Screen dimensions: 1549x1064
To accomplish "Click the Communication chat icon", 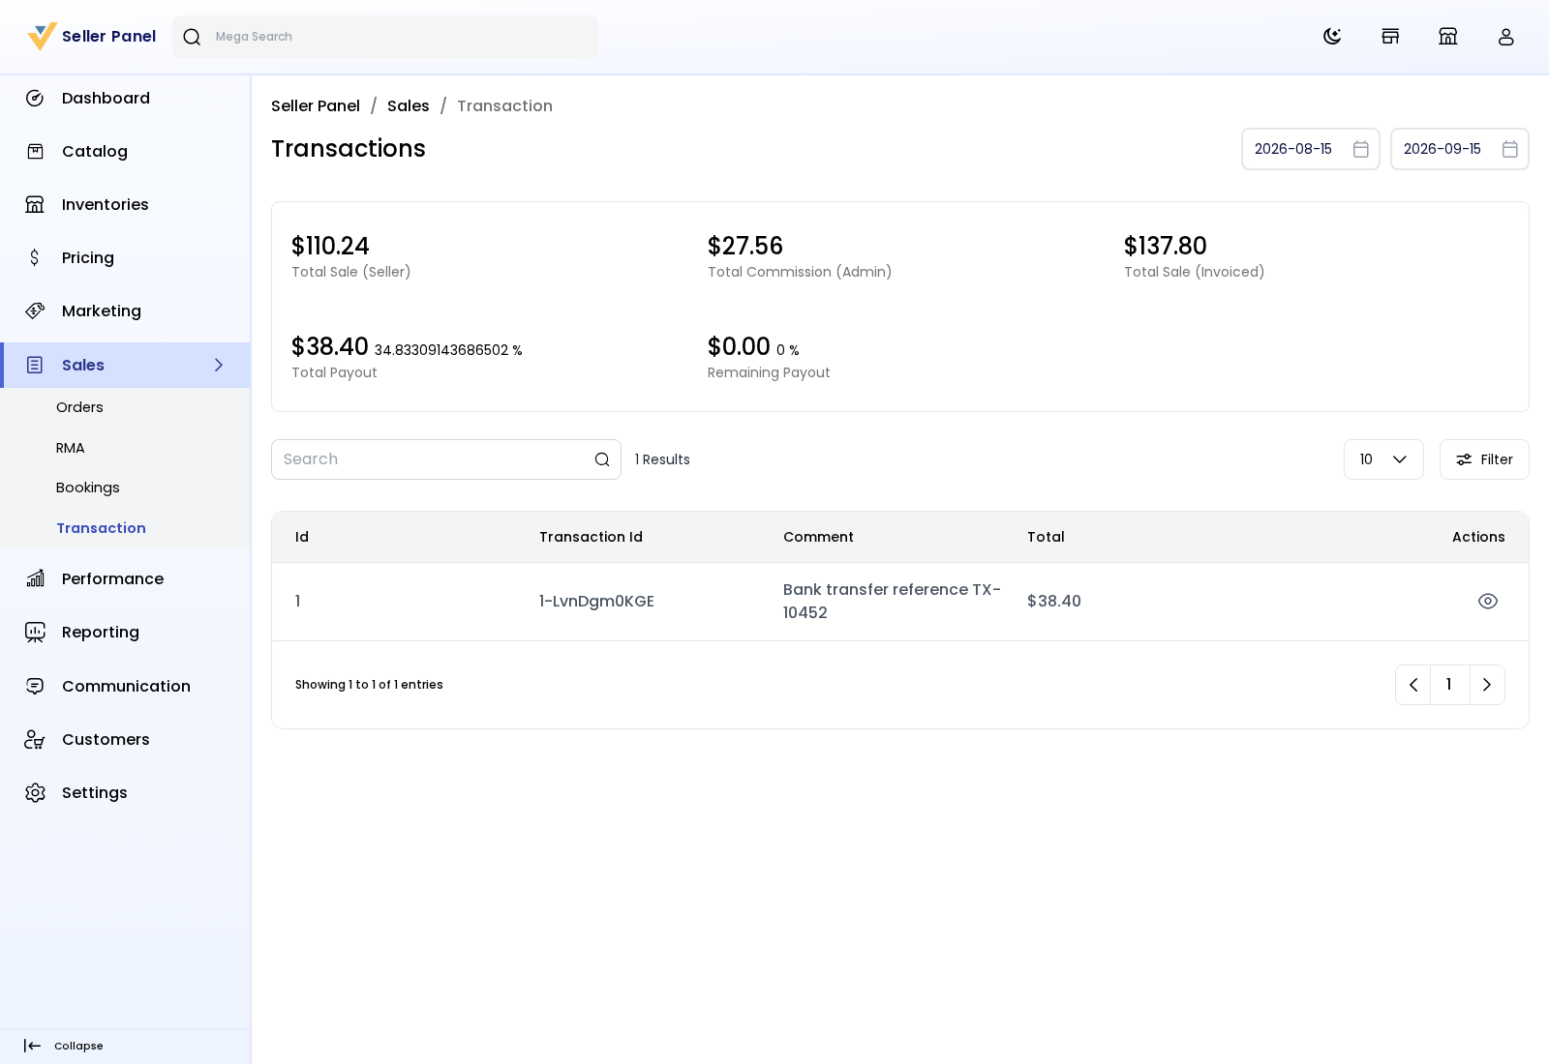I will 35,687.
